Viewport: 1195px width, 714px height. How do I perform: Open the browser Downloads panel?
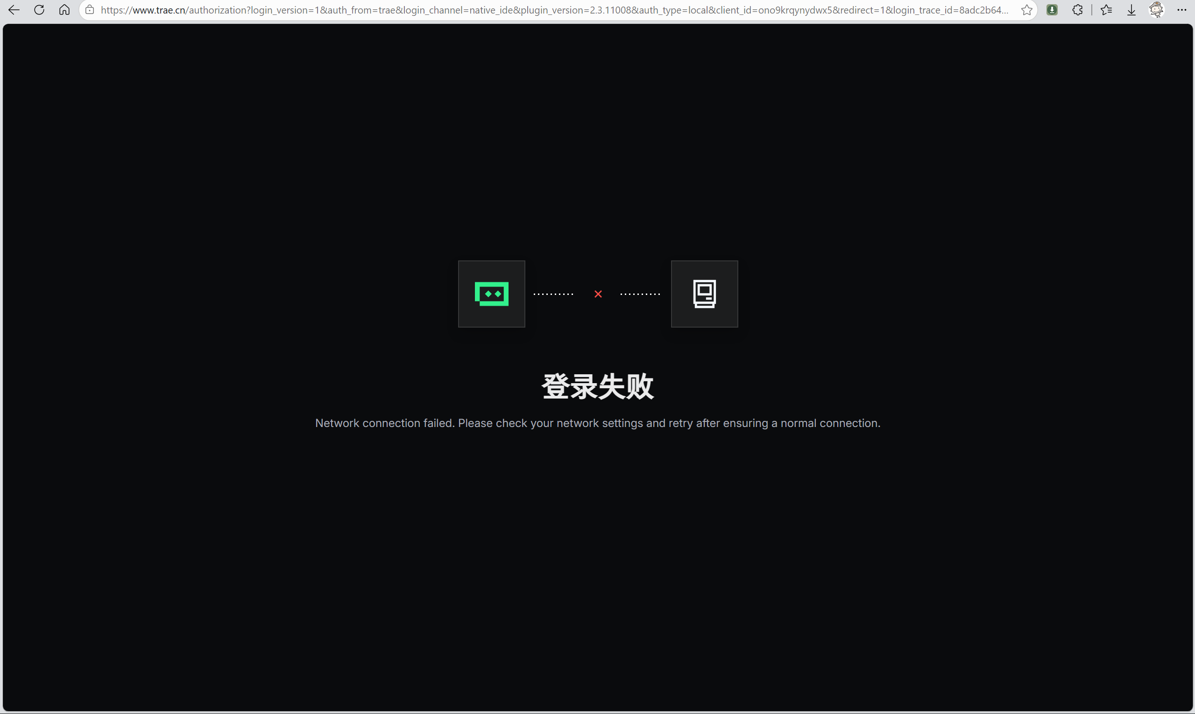pyautogui.click(x=1131, y=10)
